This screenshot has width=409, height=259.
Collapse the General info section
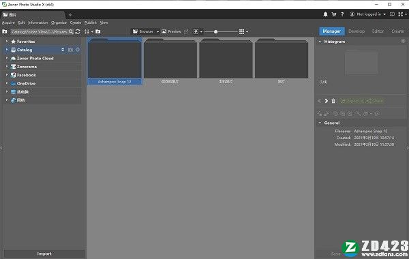click(320, 123)
